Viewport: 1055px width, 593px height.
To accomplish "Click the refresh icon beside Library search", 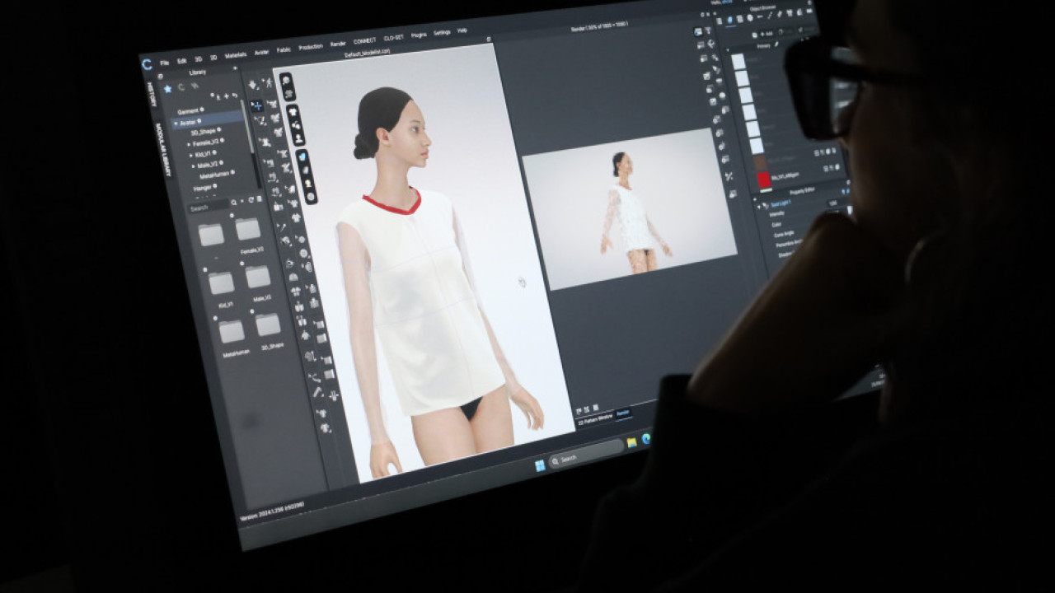I will pyautogui.click(x=251, y=200).
